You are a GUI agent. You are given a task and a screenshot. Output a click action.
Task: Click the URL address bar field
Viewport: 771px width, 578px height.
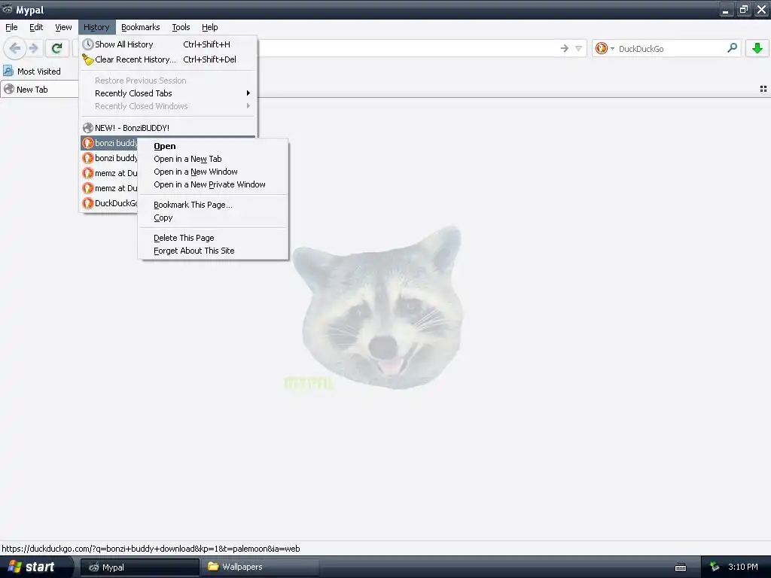(408, 48)
